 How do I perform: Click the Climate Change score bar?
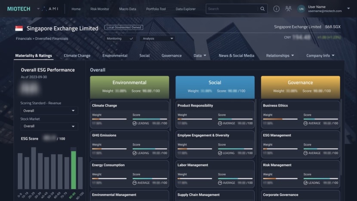click(x=150, y=119)
